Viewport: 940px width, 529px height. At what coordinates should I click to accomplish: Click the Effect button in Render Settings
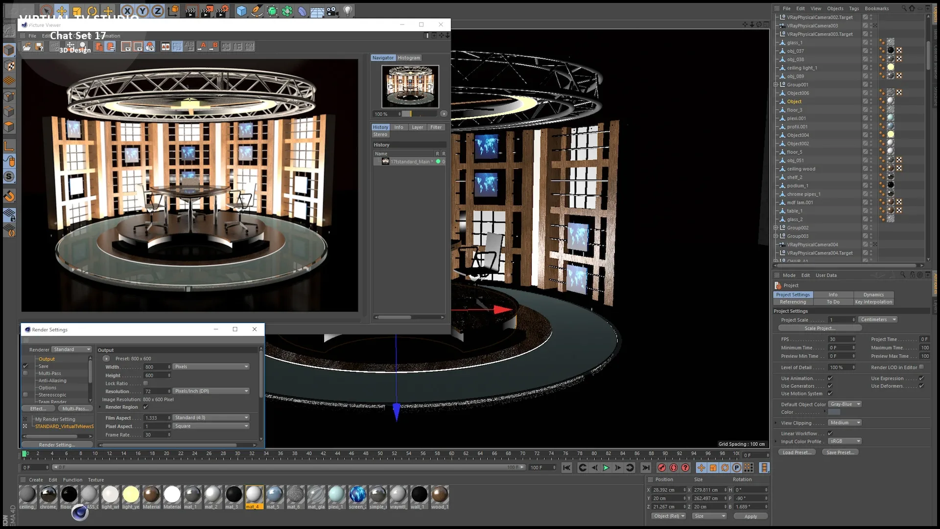pos(38,408)
